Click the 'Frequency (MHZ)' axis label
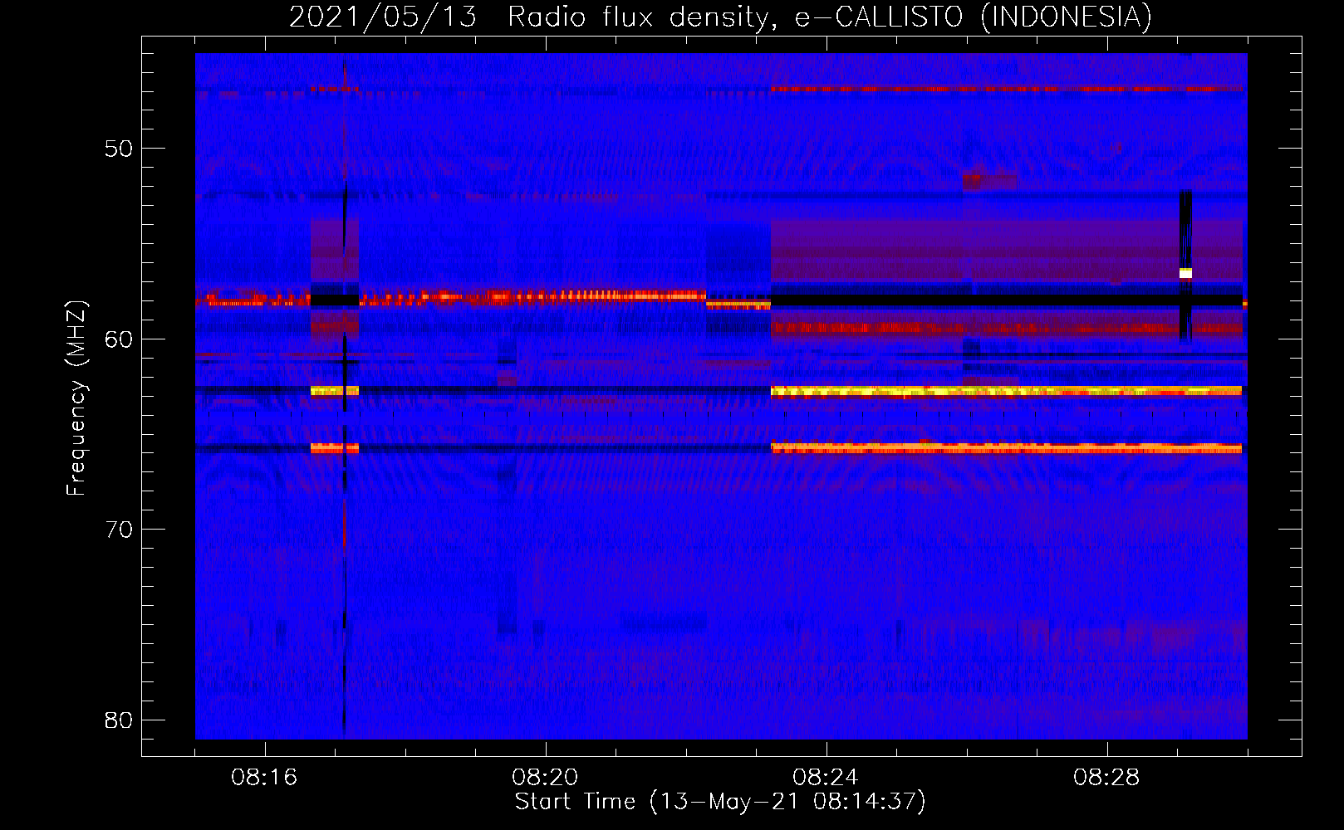Image resolution: width=1344 pixels, height=830 pixels. click(76, 398)
